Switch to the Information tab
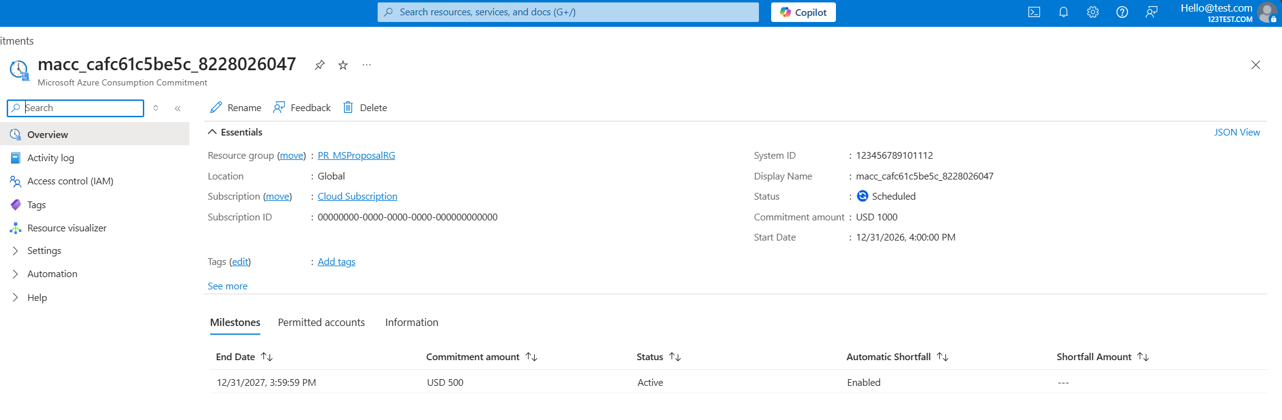Image resolution: width=1282 pixels, height=420 pixels. click(x=412, y=322)
